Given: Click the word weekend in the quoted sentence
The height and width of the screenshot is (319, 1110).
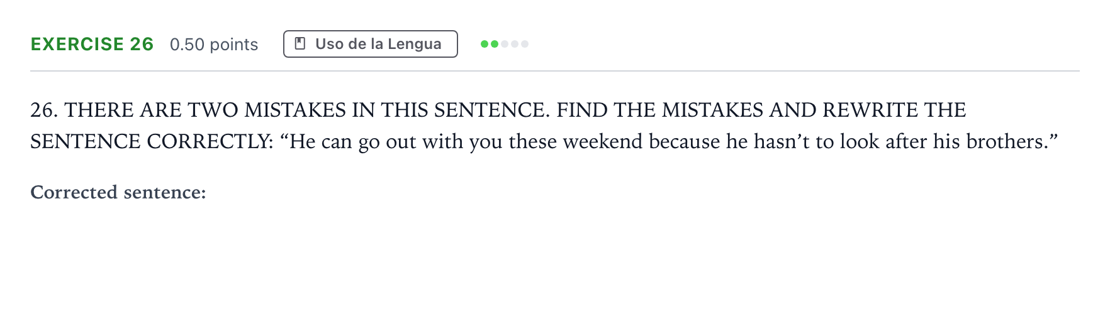Looking at the screenshot, I should pos(603,141).
